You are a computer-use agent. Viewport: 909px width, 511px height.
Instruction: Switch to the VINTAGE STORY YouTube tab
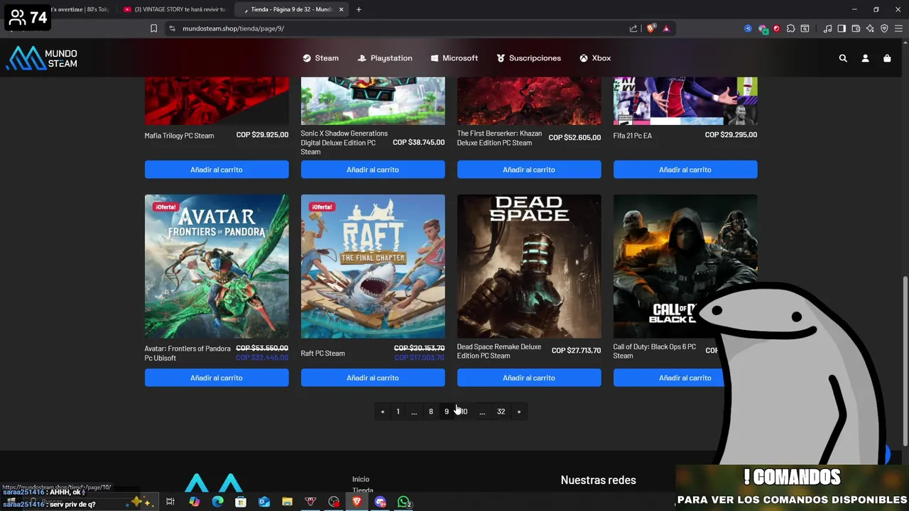click(x=174, y=9)
